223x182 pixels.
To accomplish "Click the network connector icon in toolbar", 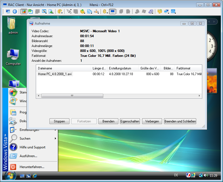I will point(96,11).
